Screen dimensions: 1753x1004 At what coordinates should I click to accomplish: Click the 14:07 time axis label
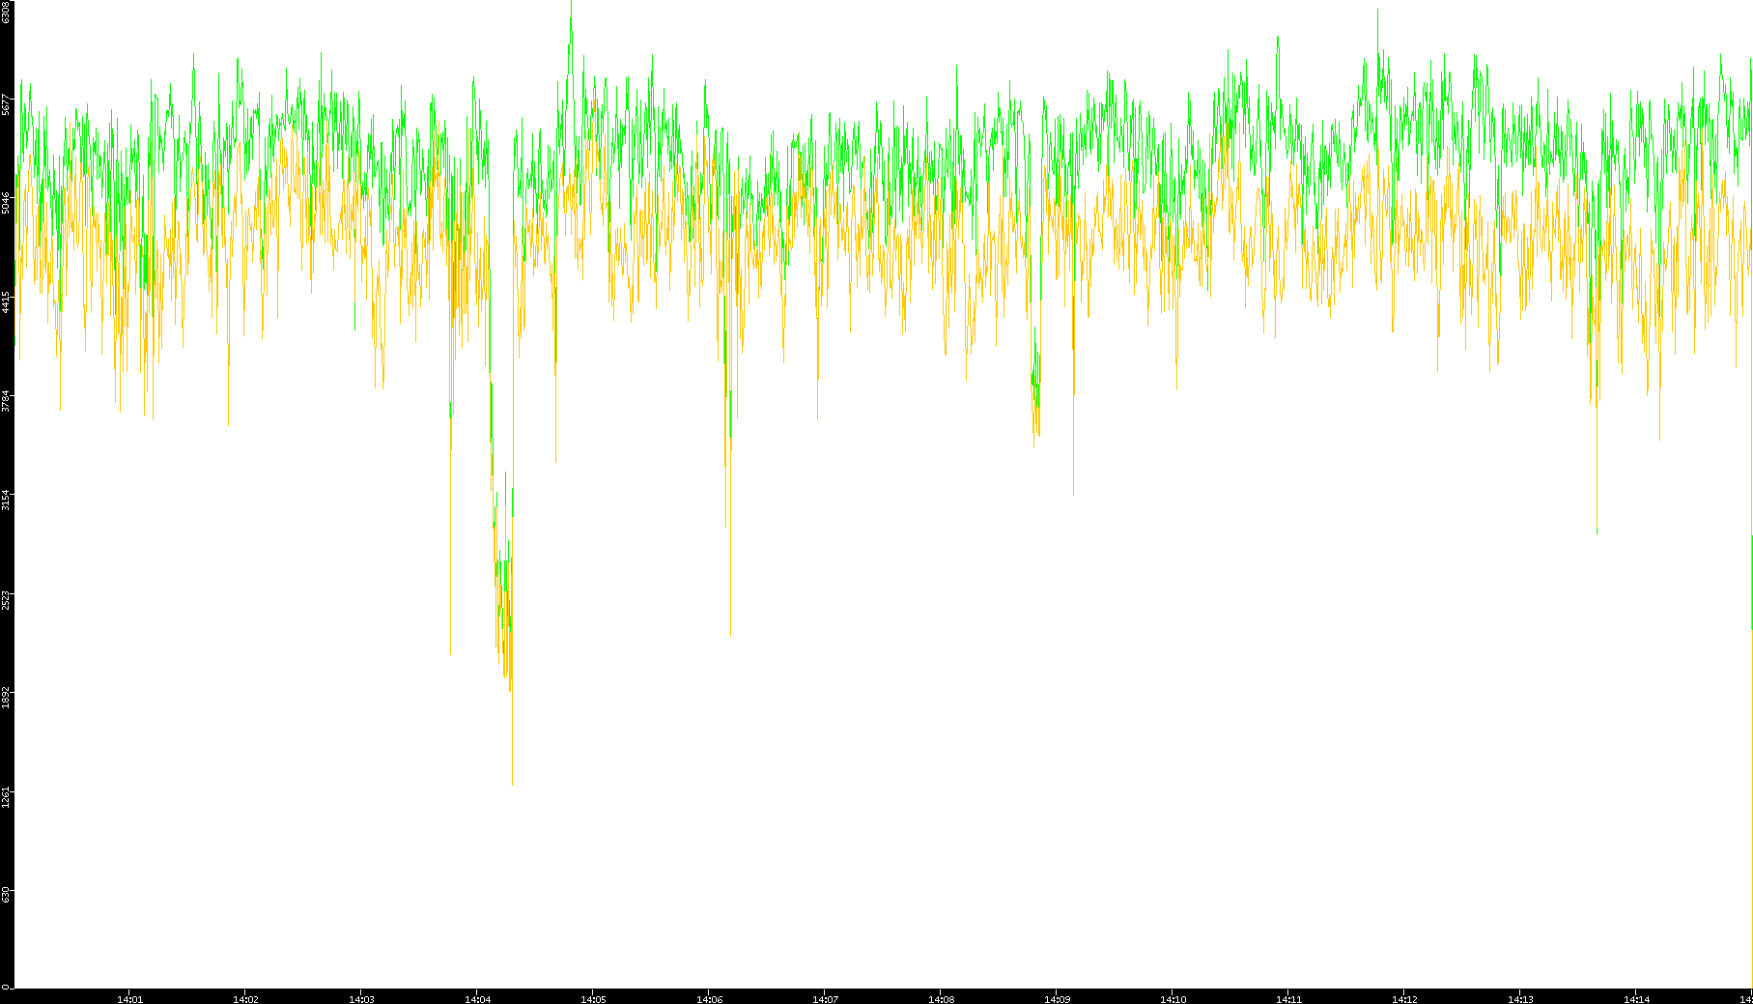point(825,999)
